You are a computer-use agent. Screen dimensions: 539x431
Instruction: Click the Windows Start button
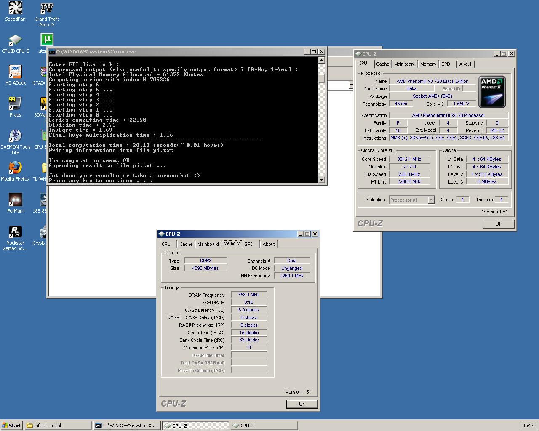(x=12, y=426)
